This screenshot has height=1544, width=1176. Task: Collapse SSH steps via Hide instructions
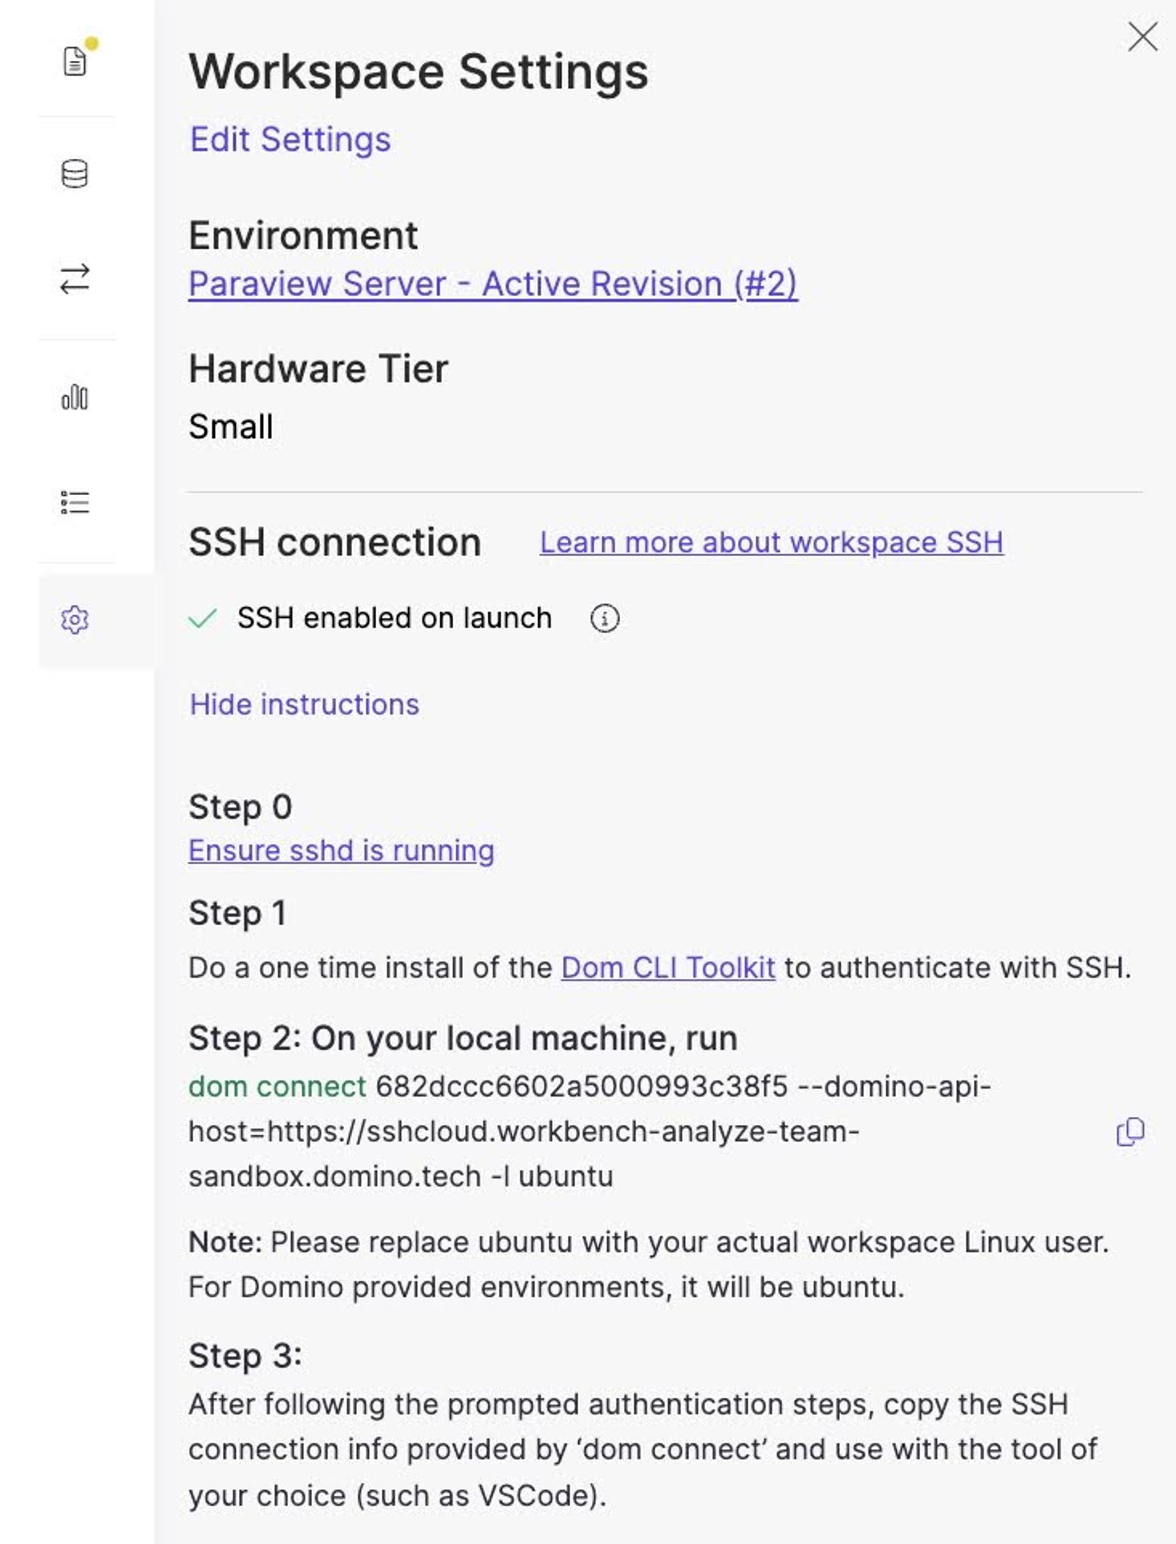click(x=304, y=705)
